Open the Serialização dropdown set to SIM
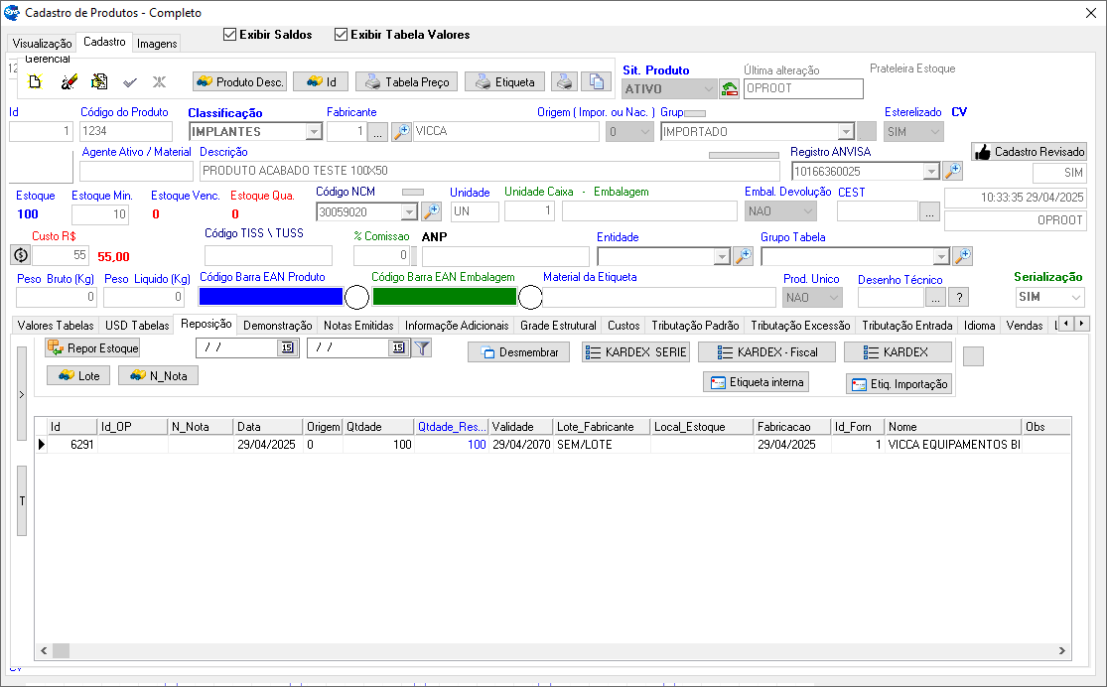1107x687 pixels. (1076, 297)
